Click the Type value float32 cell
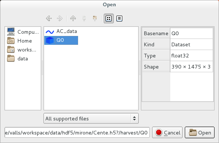Screen dimensions: 219x143 point(191,56)
